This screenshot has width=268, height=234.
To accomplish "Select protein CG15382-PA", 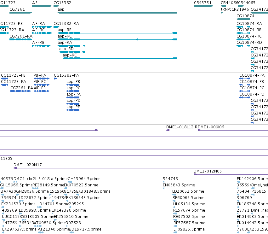I will [55, 79].
